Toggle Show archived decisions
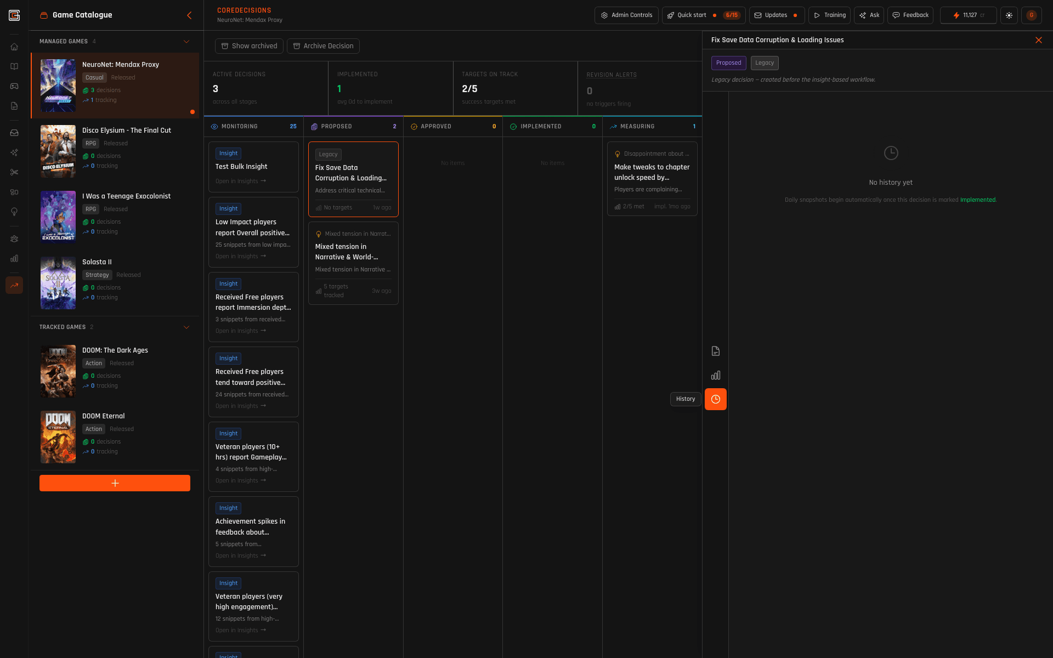The image size is (1053, 658). coord(249,46)
